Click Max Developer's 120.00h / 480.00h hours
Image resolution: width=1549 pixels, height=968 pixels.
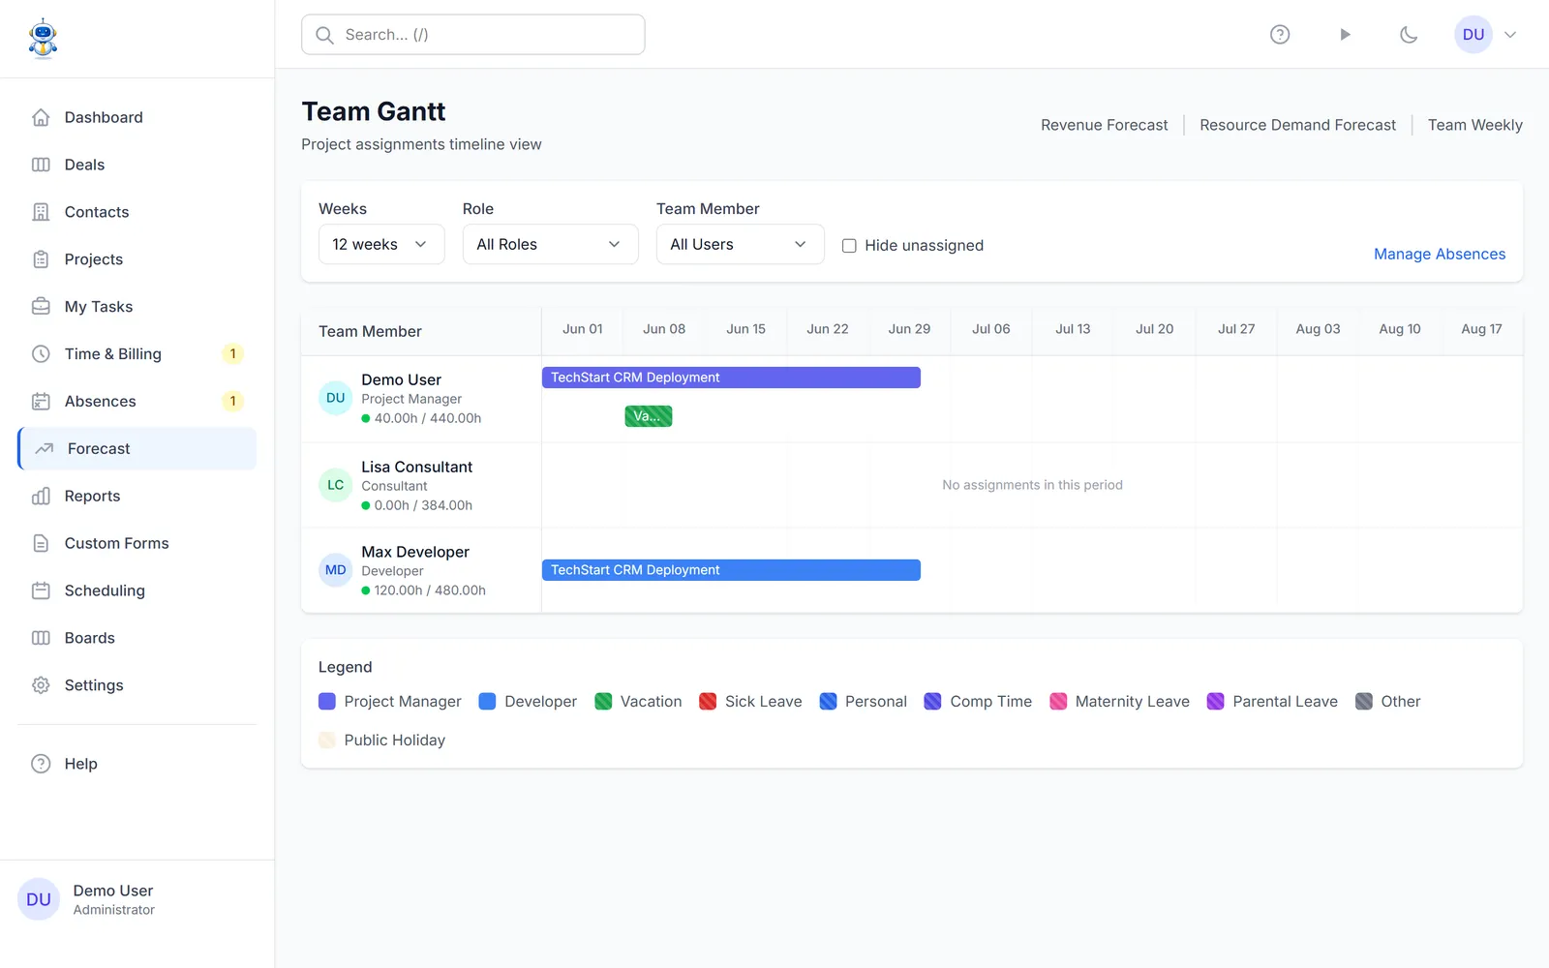pos(430,590)
